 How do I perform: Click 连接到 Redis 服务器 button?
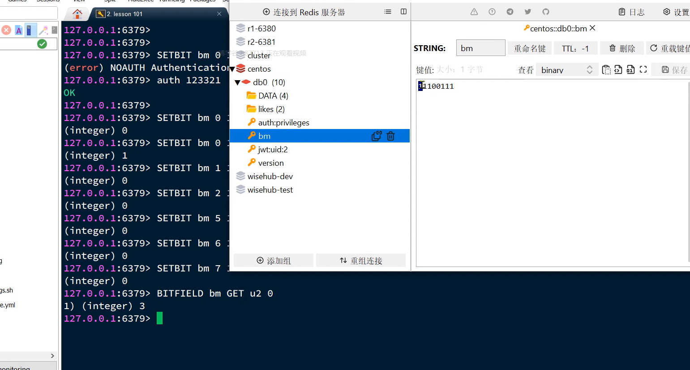[304, 12]
